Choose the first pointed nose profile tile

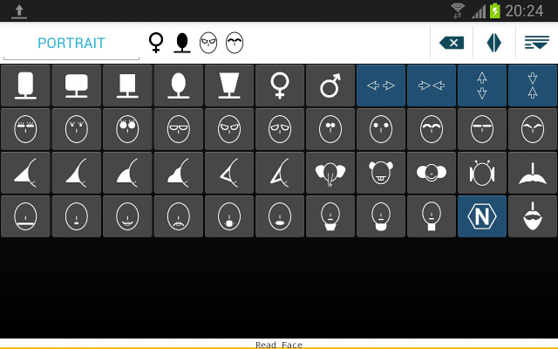tap(25, 173)
